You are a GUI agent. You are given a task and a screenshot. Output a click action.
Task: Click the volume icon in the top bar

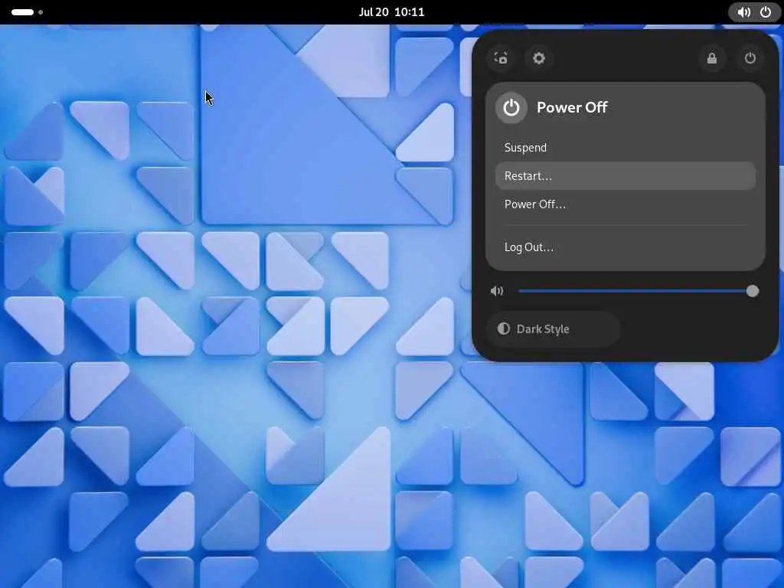pos(743,12)
